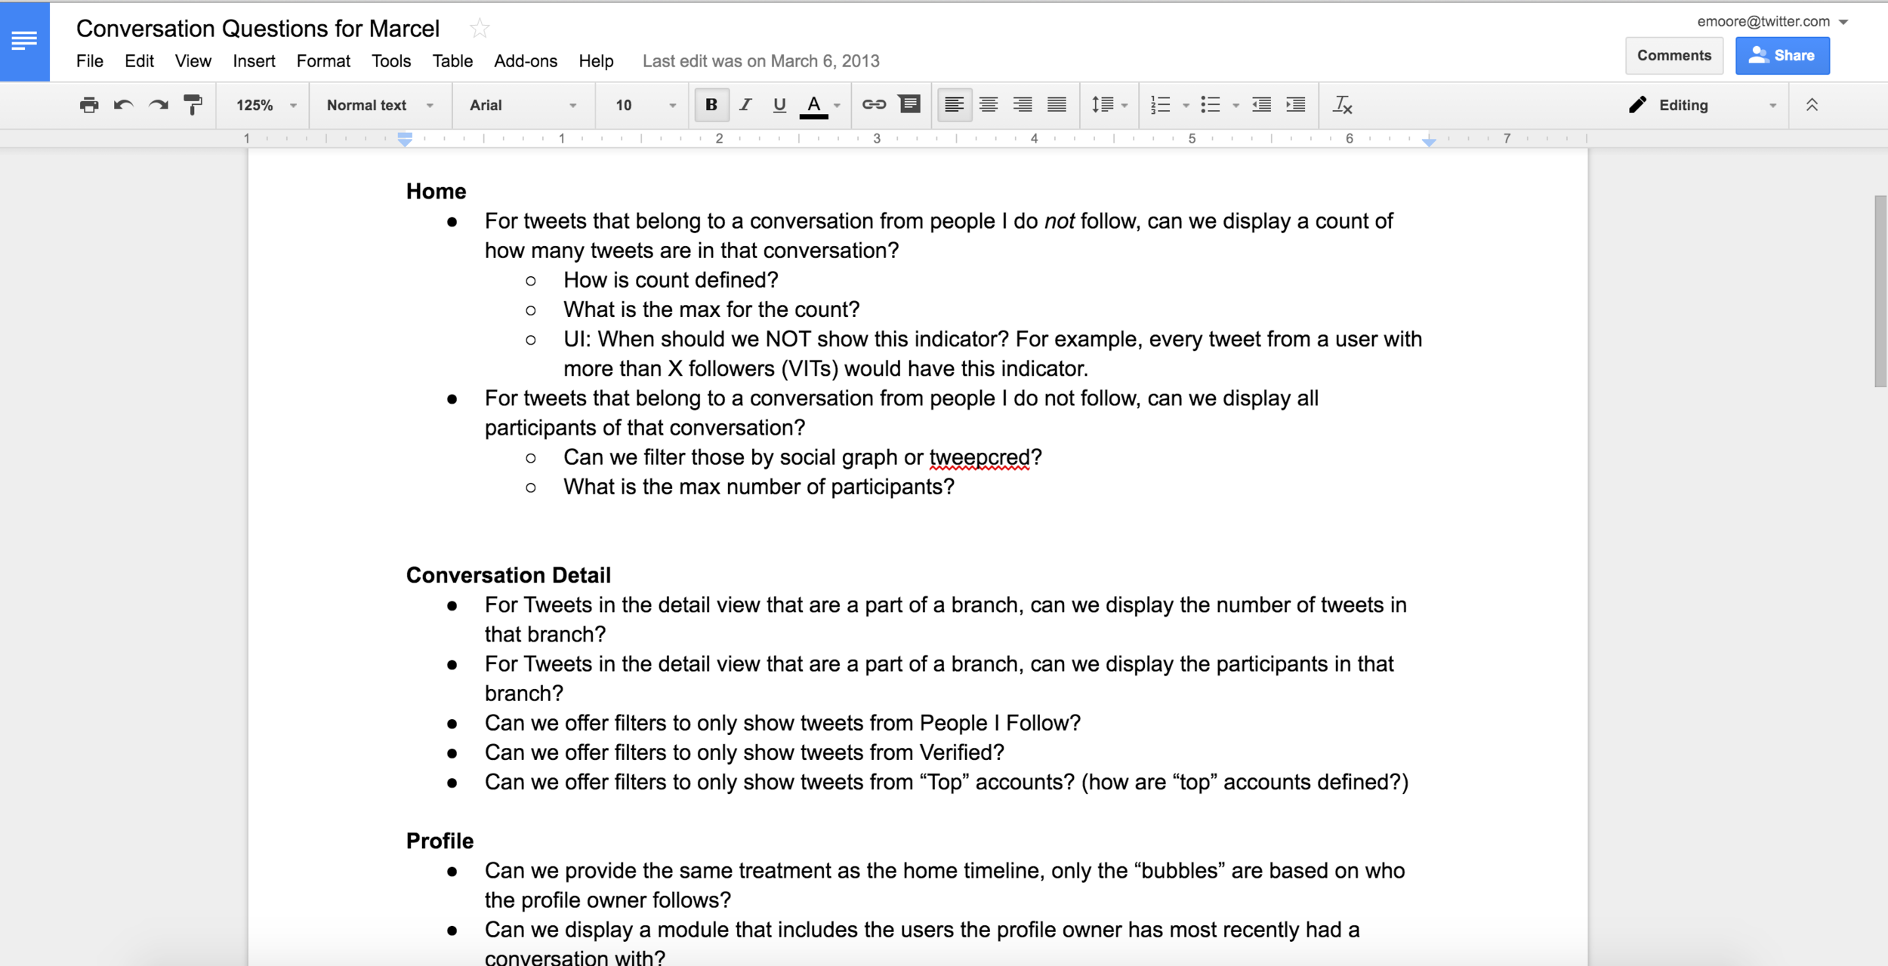Open the Add-ons menu
The image size is (1888, 966).
(526, 61)
